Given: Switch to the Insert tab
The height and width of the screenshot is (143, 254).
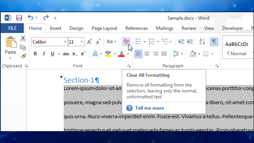Looking at the screenshot, I should 55,28.
